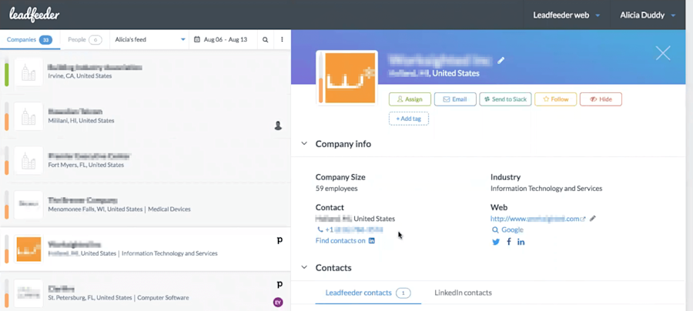693x311 pixels.
Task: Click the Information Technology and Services industry value
Action: [546, 189]
